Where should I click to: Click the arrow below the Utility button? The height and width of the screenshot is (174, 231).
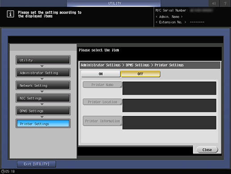tap(42, 66)
